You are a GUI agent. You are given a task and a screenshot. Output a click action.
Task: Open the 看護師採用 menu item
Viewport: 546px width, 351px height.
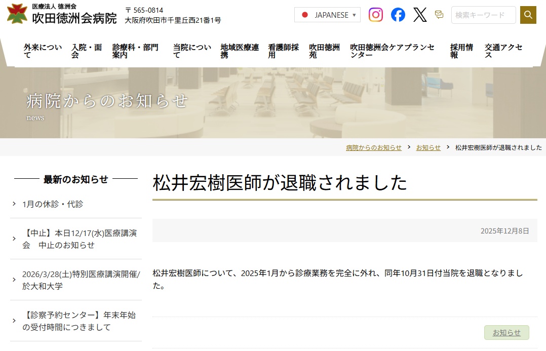click(x=283, y=51)
